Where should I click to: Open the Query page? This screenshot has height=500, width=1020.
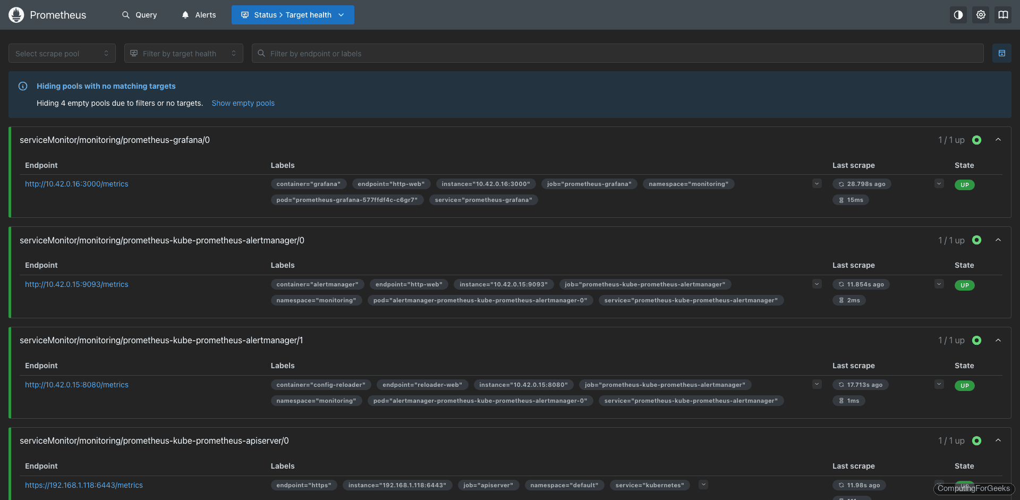tap(139, 14)
